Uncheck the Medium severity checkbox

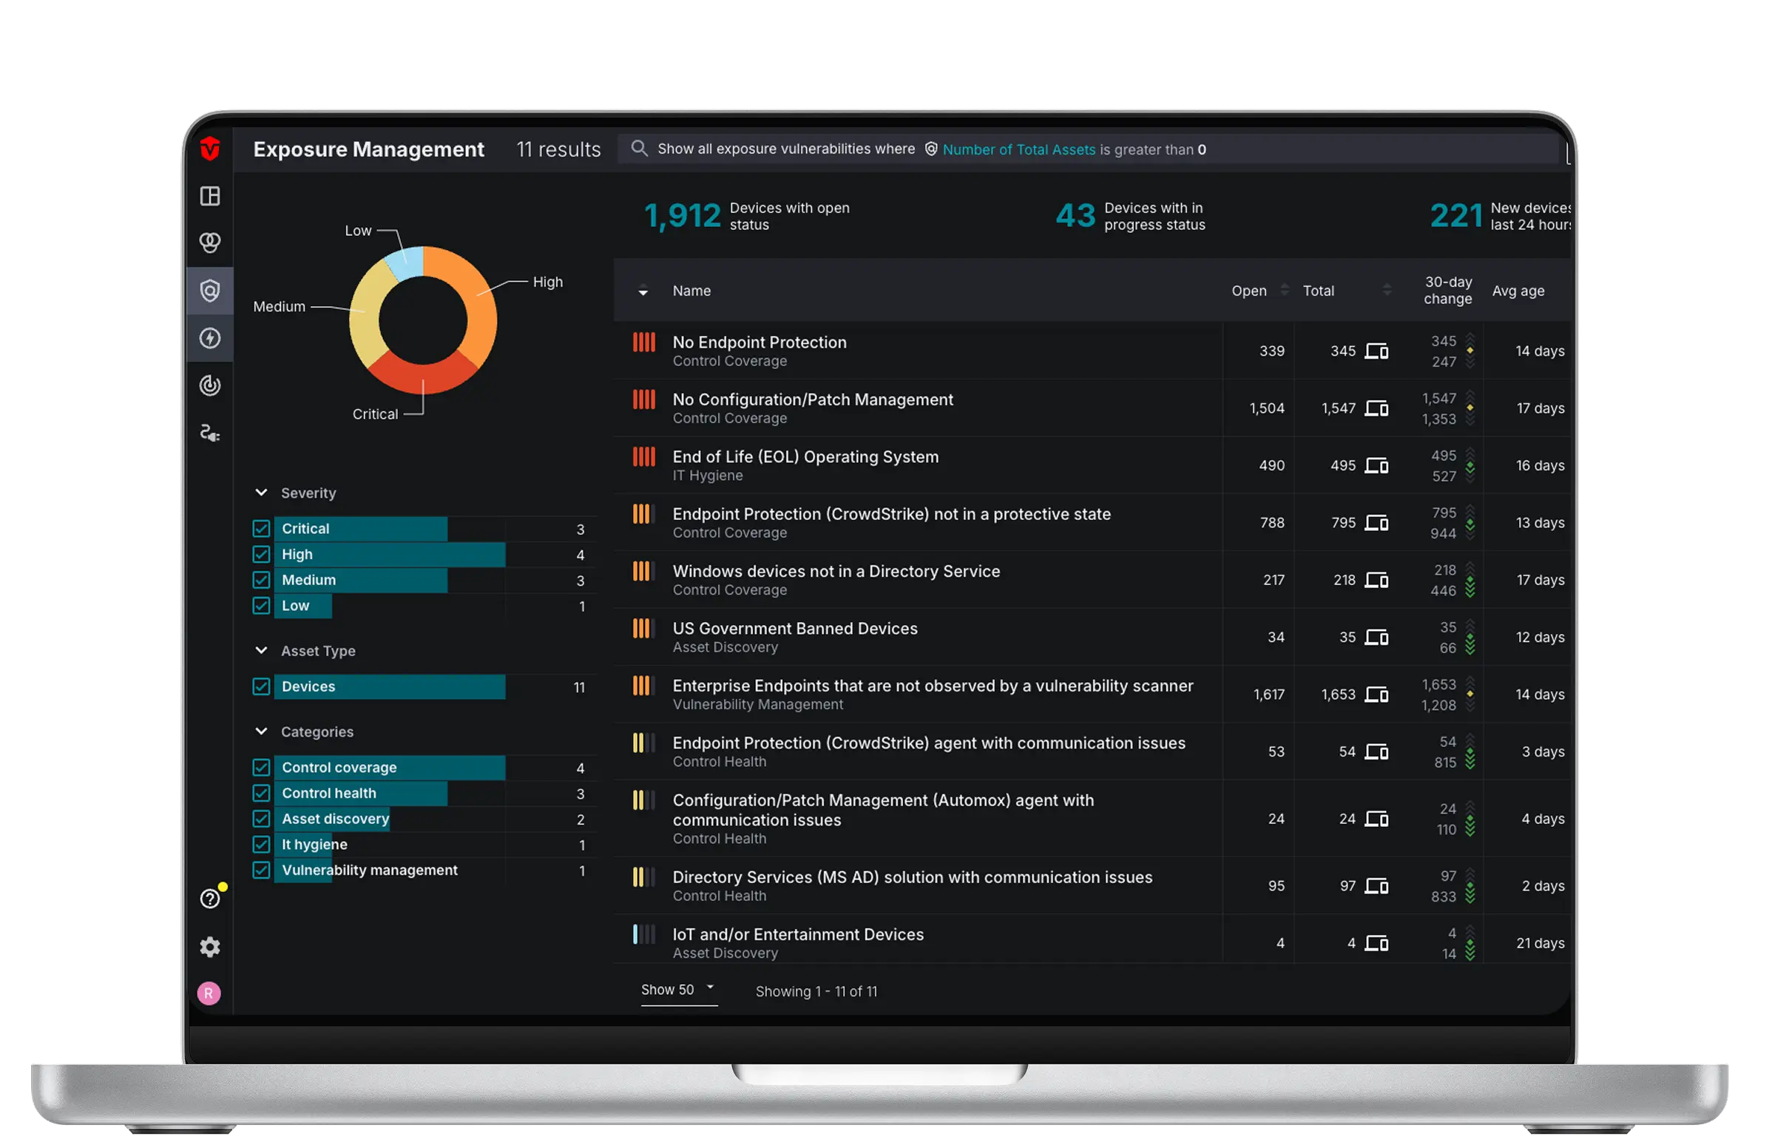[x=261, y=580]
